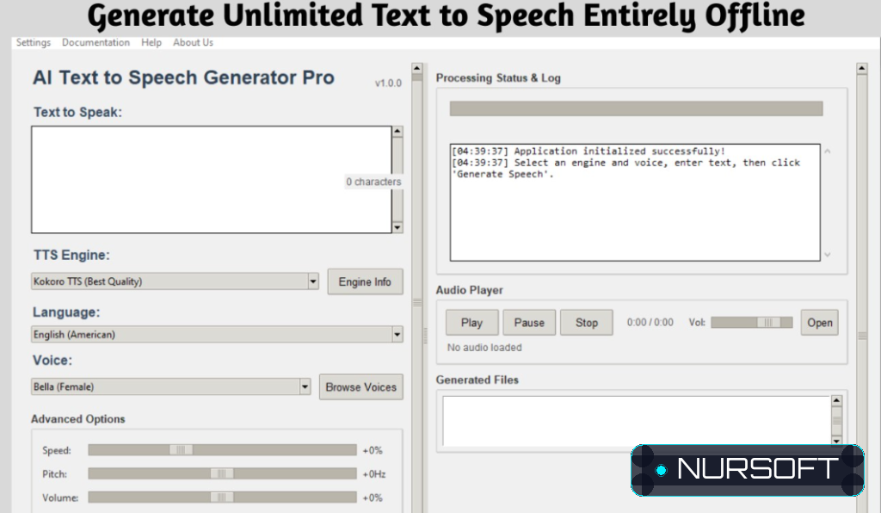Click the Pitch value '+0Hz' label
The width and height of the screenshot is (881, 513).
[374, 473]
